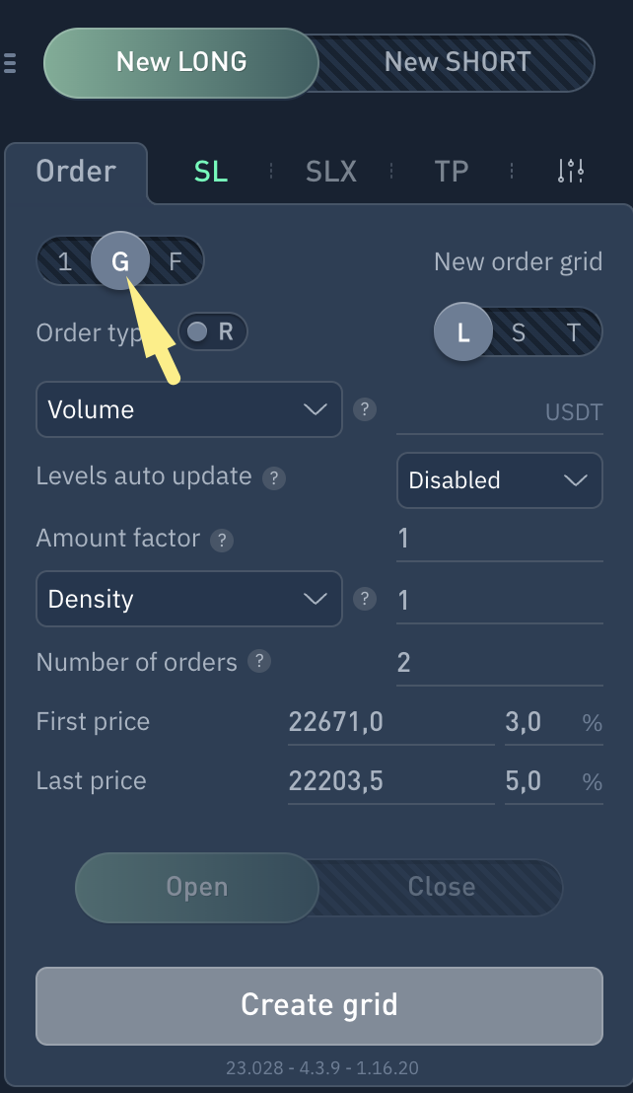This screenshot has width=633, height=1093.
Task: Select the S order type option
Action: [x=519, y=332]
